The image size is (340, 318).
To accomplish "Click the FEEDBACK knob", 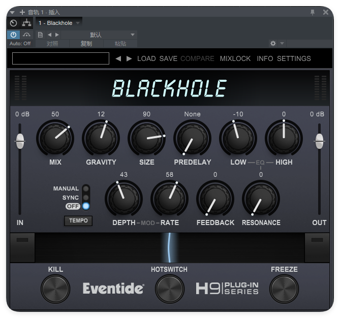I will coord(215,198).
